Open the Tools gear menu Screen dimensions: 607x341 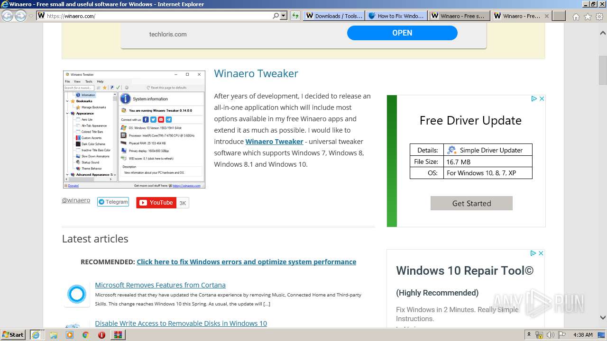point(599,16)
